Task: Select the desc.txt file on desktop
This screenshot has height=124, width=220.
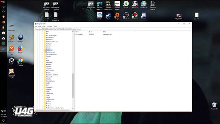Action: point(47,16)
